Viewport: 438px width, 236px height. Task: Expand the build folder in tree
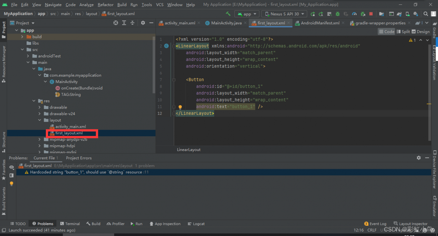click(23, 37)
